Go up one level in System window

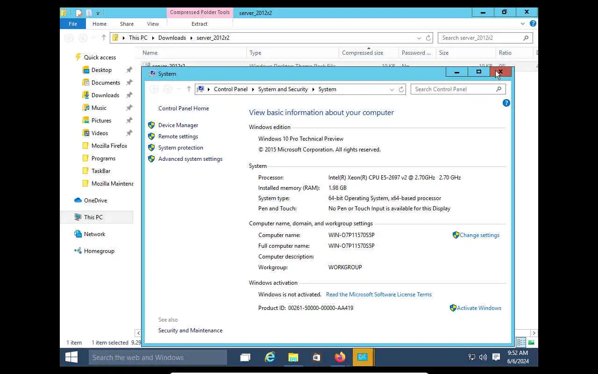click(189, 89)
